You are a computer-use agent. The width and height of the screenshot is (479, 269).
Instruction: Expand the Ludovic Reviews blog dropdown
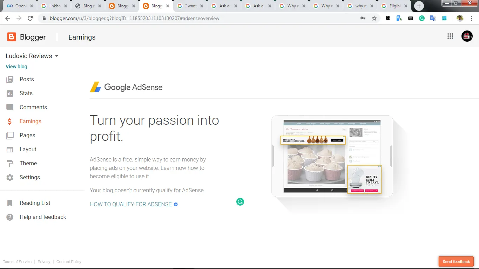tap(57, 56)
